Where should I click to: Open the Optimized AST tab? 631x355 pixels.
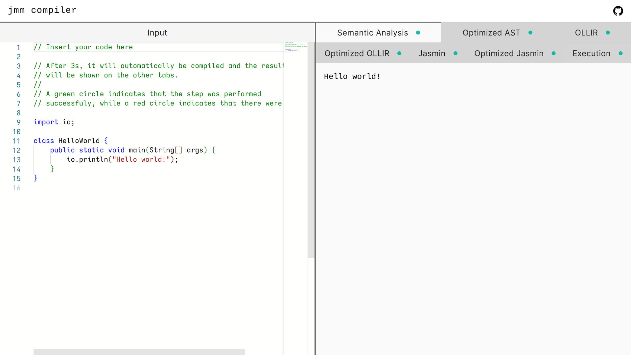tap(491, 33)
